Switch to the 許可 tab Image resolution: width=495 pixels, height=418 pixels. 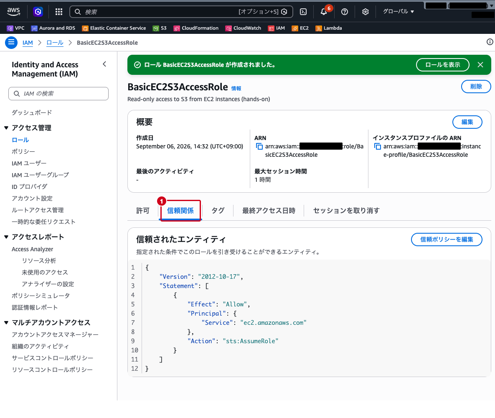143,211
